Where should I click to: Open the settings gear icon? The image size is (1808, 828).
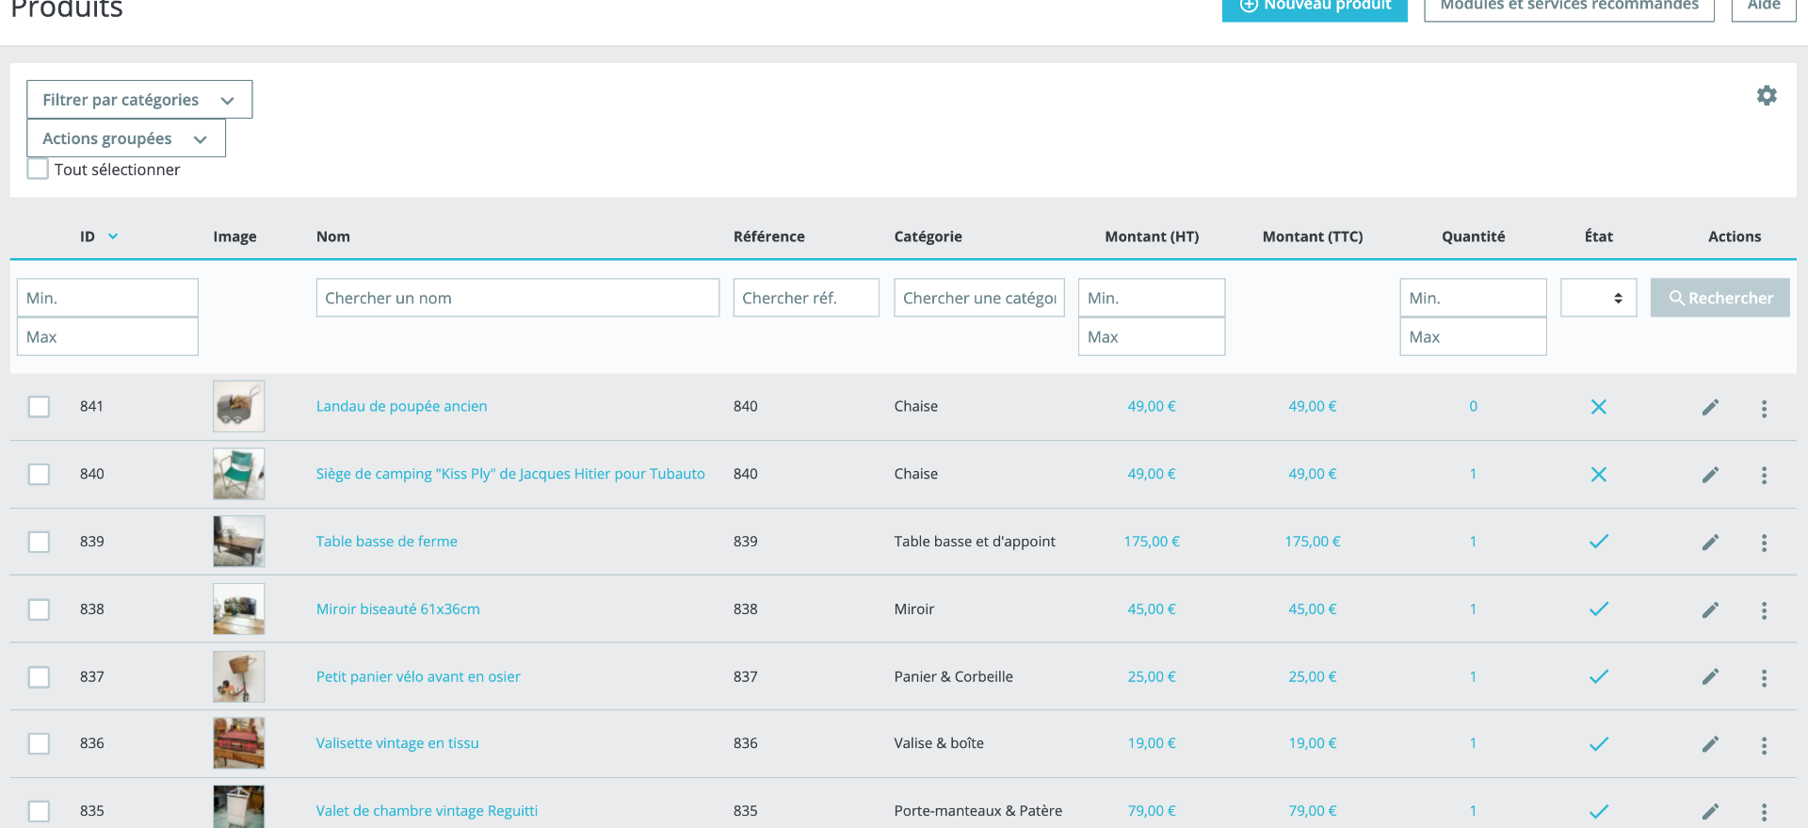pos(1767,95)
